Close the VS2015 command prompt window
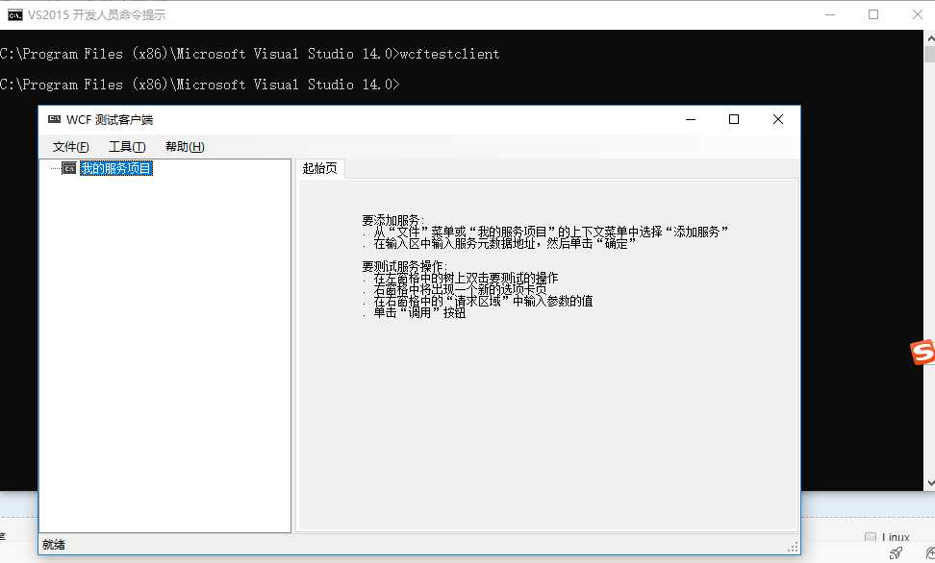The height and width of the screenshot is (563, 935). [x=917, y=15]
